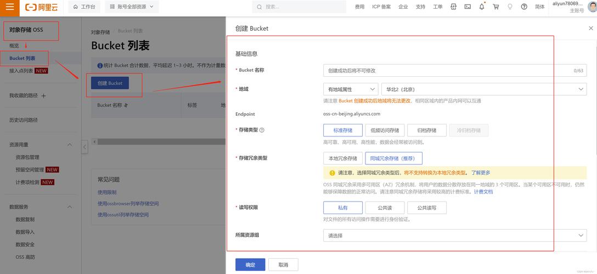Open the shopping cart icon
The width and height of the screenshot is (597, 274).
point(496,7)
